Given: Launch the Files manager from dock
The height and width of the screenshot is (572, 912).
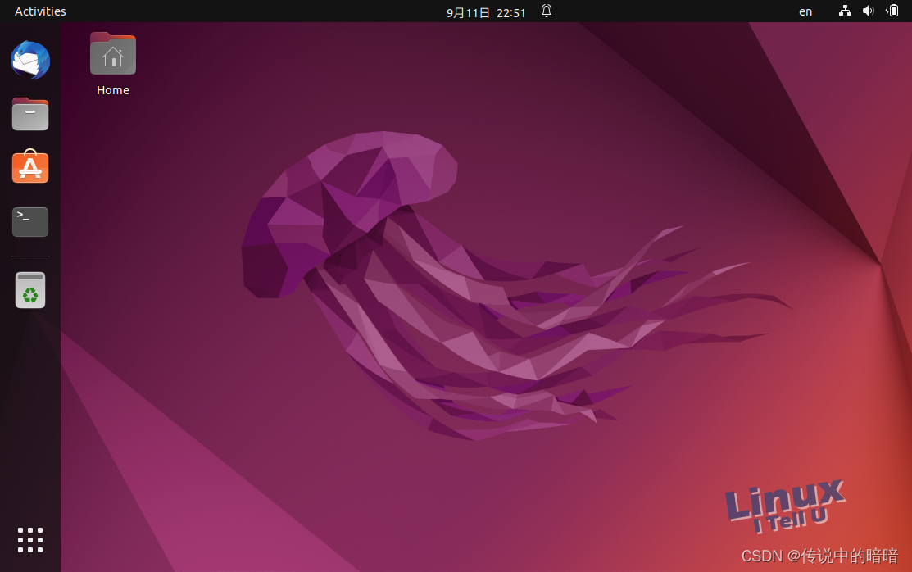Looking at the screenshot, I should pos(30,114).
